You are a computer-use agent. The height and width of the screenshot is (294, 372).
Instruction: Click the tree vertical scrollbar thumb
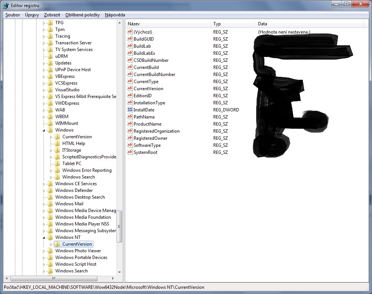(120, 226)
